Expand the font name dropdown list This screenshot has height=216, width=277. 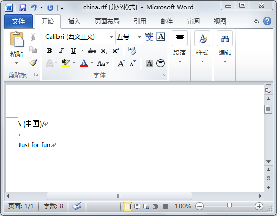point(111,37)
